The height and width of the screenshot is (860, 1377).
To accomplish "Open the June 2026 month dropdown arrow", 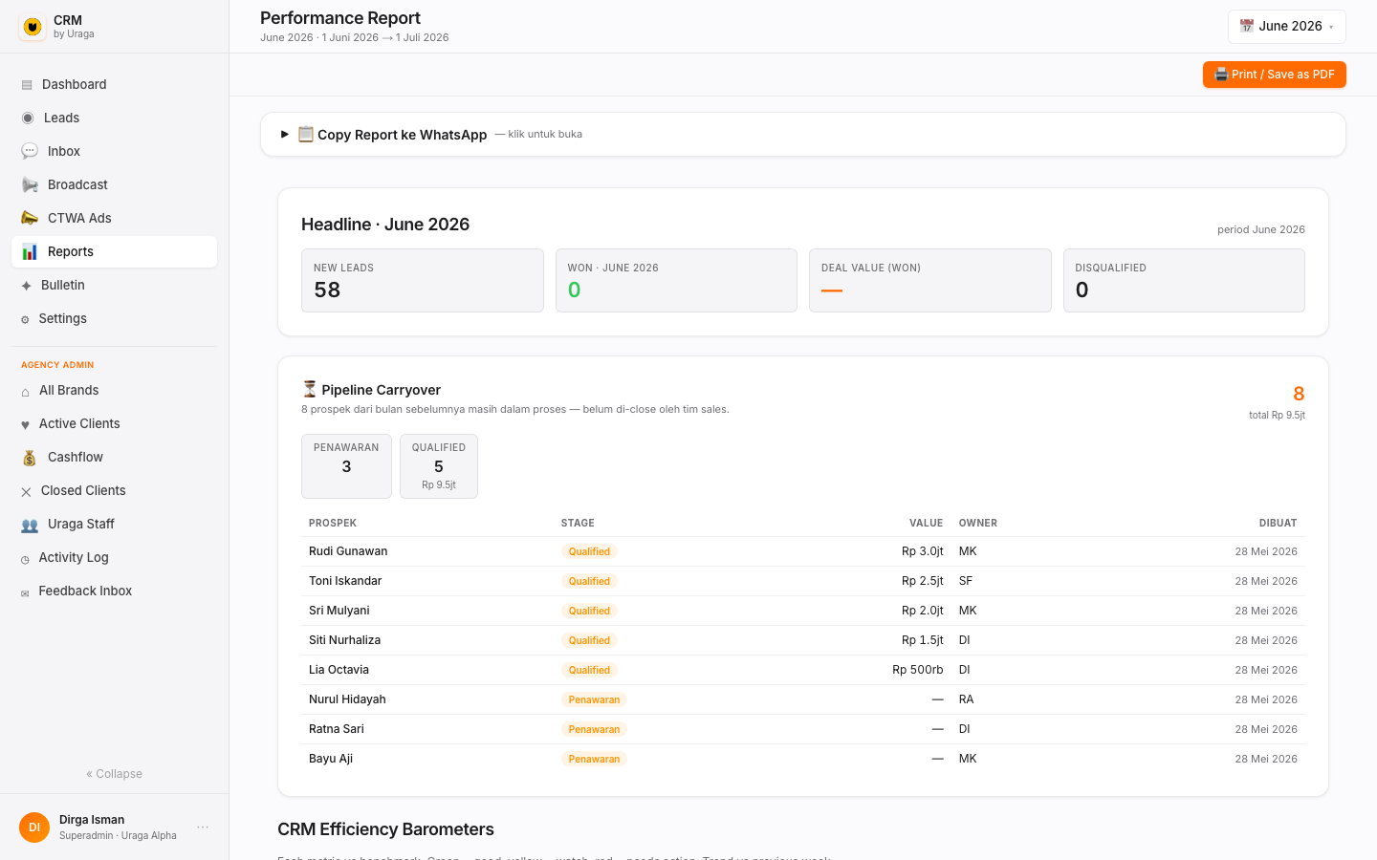I will click(x=1331, y=27).
